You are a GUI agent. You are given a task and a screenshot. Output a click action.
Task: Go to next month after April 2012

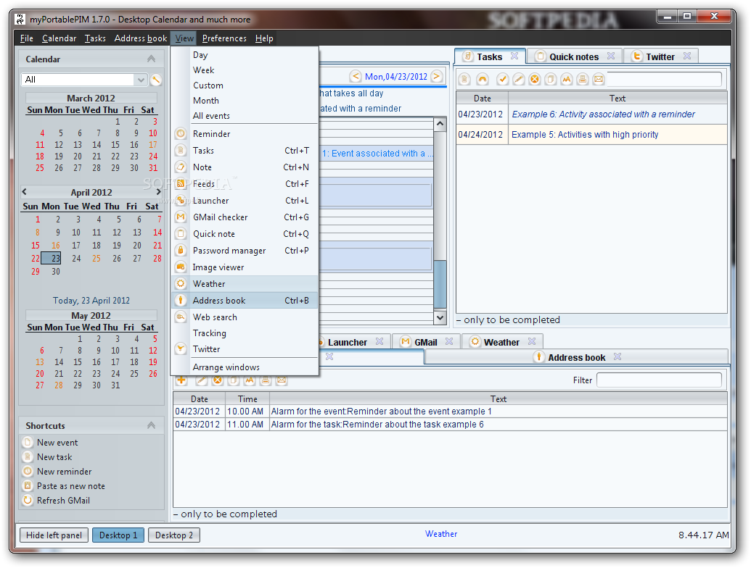158,192
